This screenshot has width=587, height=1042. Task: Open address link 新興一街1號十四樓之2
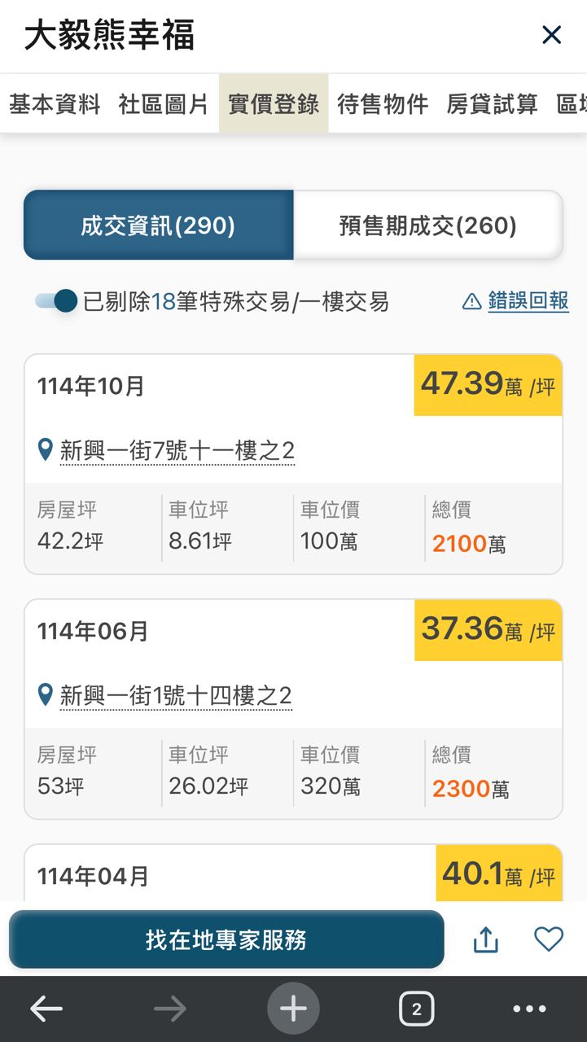(x=176, y=696)
